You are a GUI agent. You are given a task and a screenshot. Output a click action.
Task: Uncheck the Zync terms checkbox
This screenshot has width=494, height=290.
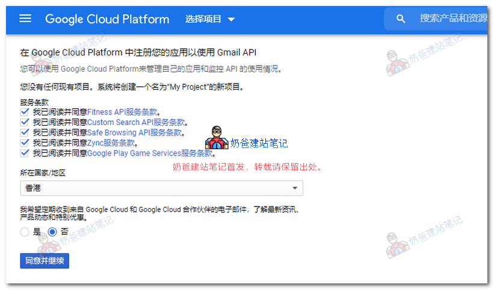pyautogui.click(x=25, y=143)
